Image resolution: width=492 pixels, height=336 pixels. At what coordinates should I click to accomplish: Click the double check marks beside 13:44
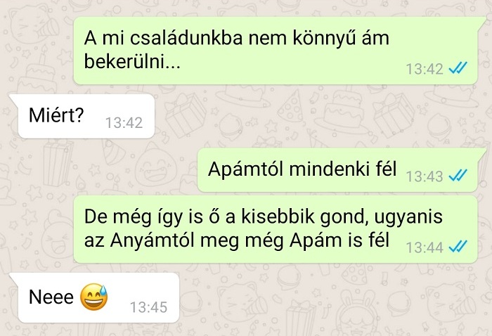pyautogui.click(x=458, y=247)
